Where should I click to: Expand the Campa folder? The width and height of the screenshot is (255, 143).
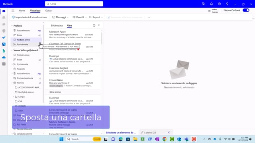click(x=14, y=97)
